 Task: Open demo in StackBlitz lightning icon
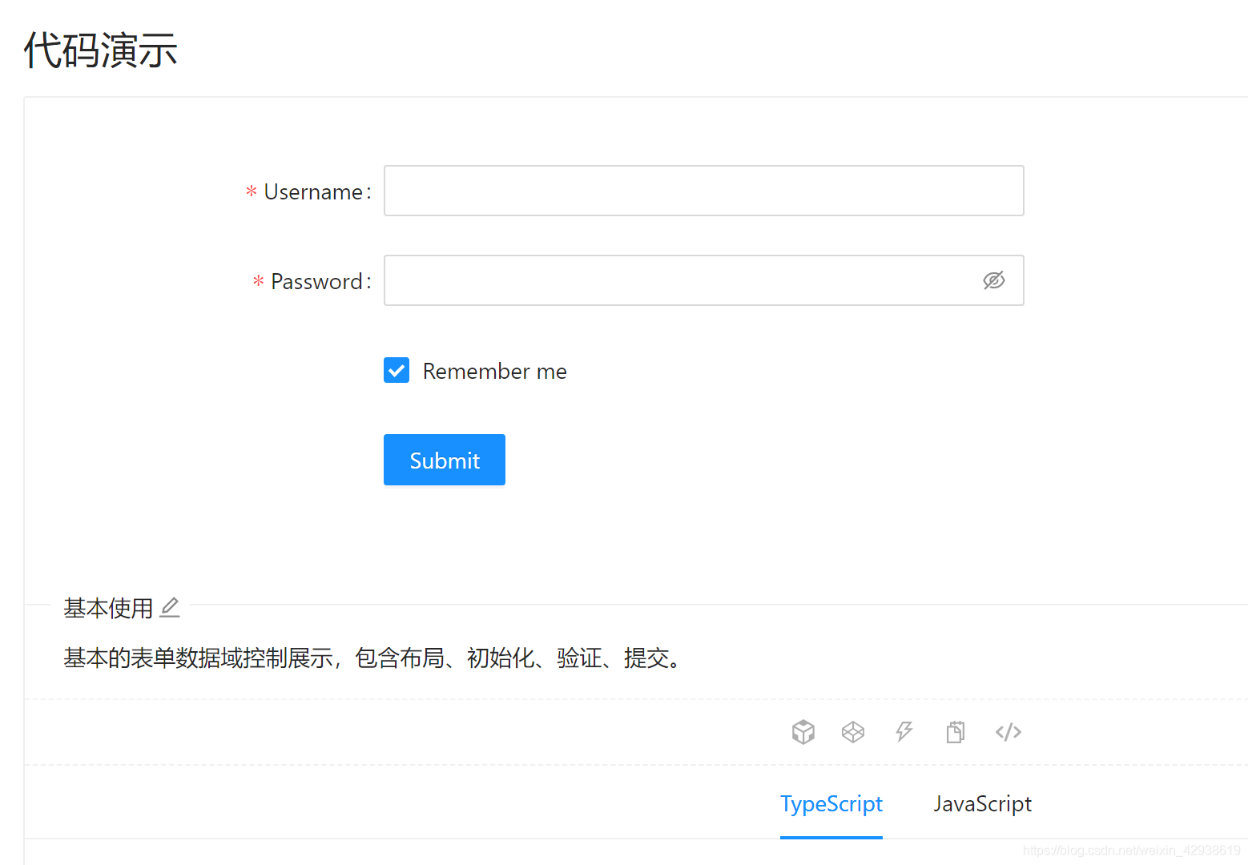click(x=904, y=731)
